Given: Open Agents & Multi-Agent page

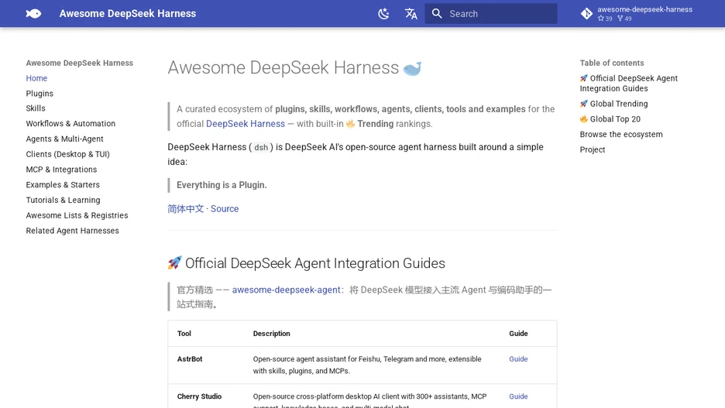Looking at the screenshot, I should pos(65,139).
